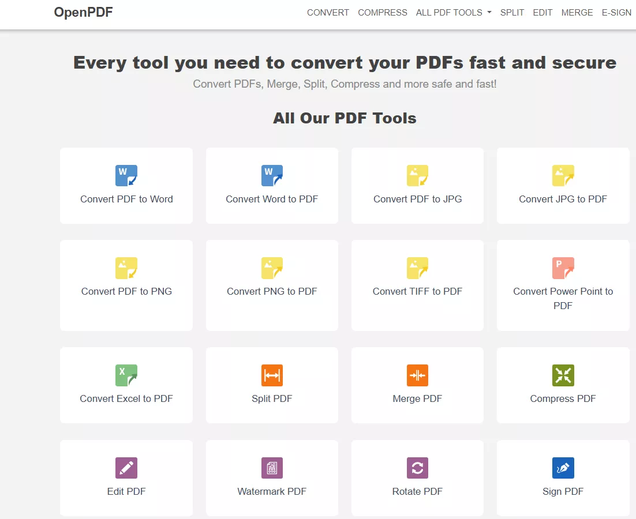The image size is (636, 519).
Task: Select the Convert JPG to PDF icon
Action: 562,175
